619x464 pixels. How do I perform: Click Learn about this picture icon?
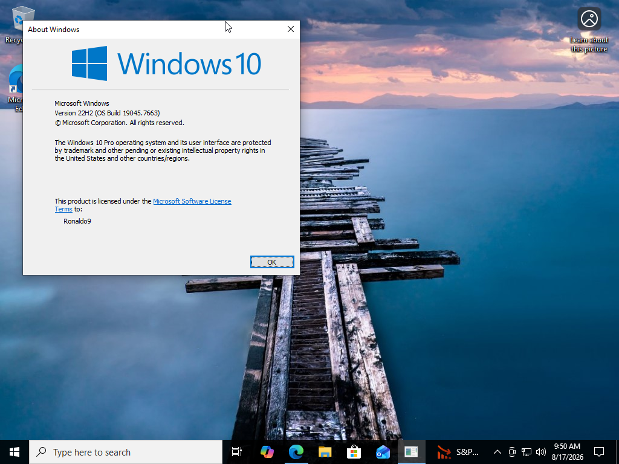[x=589, y=29]
